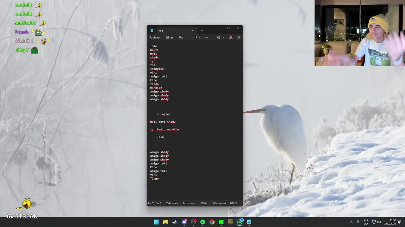Click the capitalized Kino line
405x227 pixels.
pyautogui.click(x=153, y=167)
